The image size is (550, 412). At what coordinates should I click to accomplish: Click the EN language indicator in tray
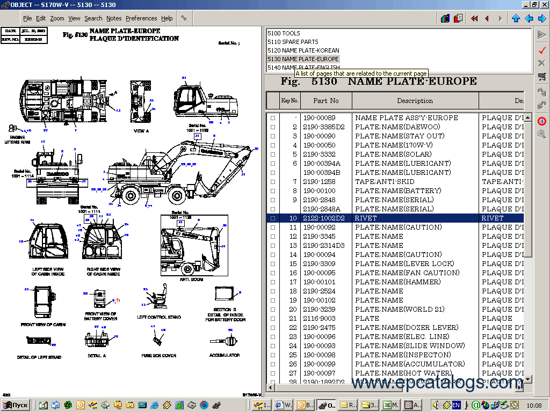(x=456, y=405)
